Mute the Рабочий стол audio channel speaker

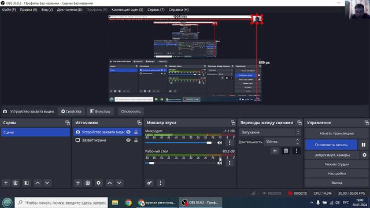point(220,163)
